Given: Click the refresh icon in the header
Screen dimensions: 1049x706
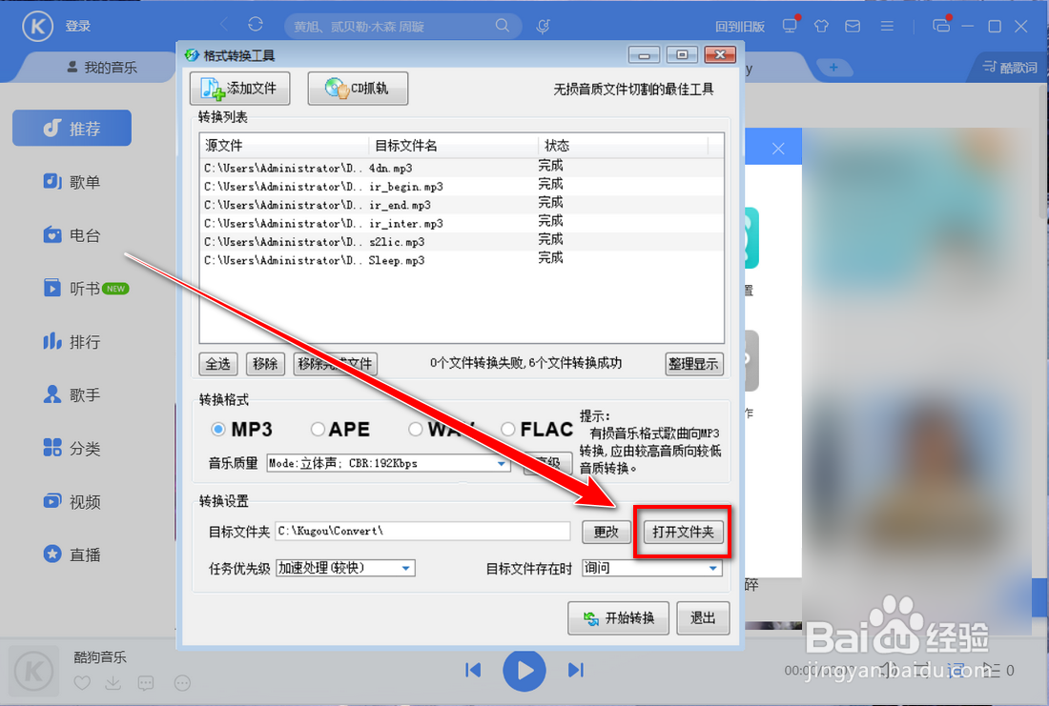Looking at the screenshot, I should pyautogui.click(x=255, y=25).
